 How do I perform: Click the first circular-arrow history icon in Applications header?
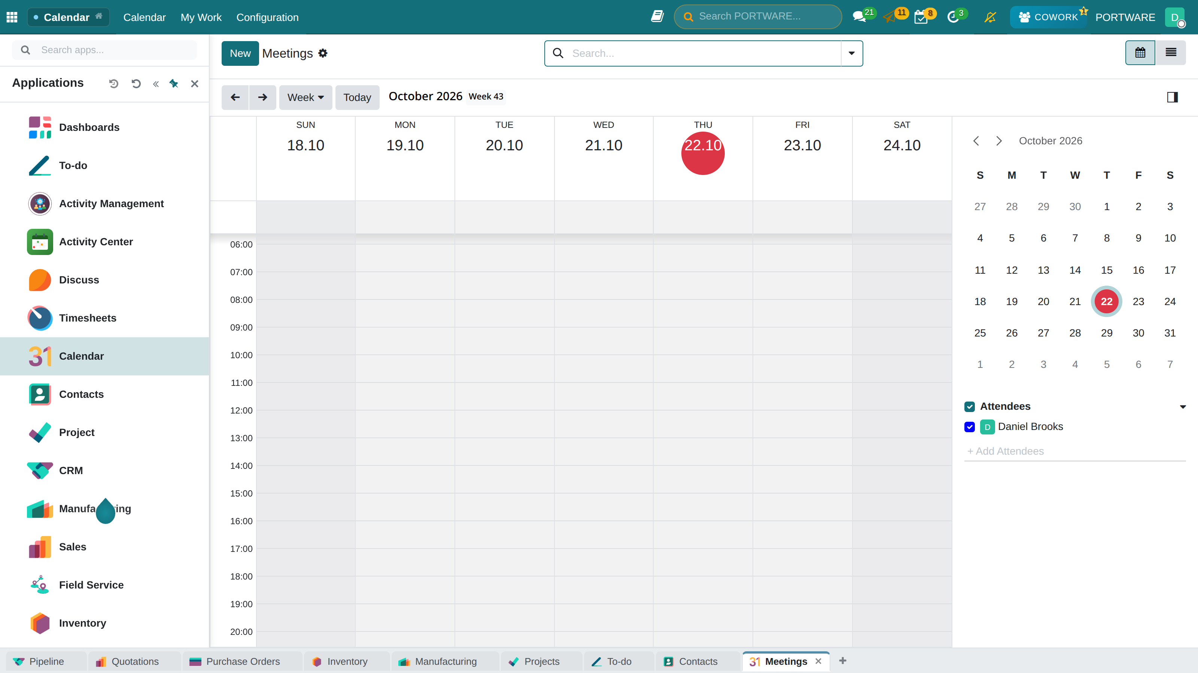coord(114,84)
